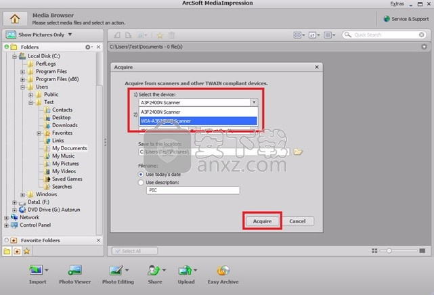Open Photo Editing tool
434x295 pixels.
point(116,274)
